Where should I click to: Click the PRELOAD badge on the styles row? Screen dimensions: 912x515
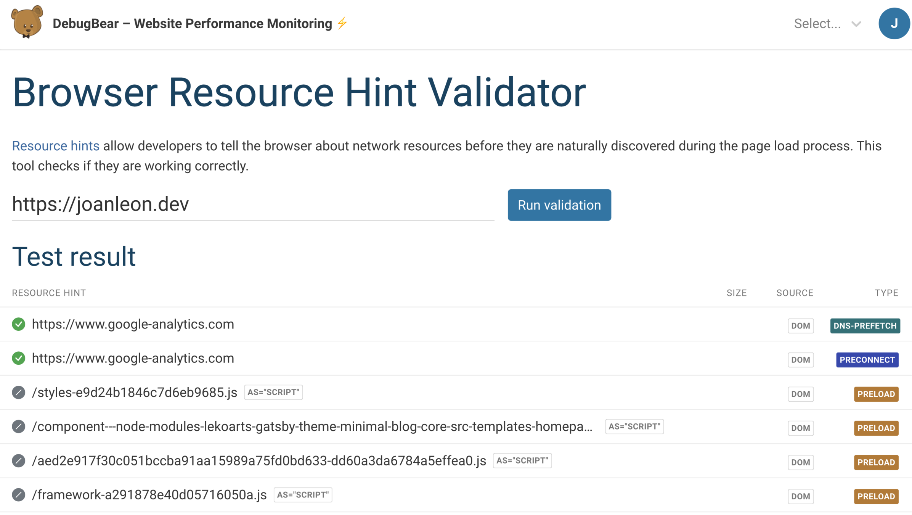(x=876, y=394)
